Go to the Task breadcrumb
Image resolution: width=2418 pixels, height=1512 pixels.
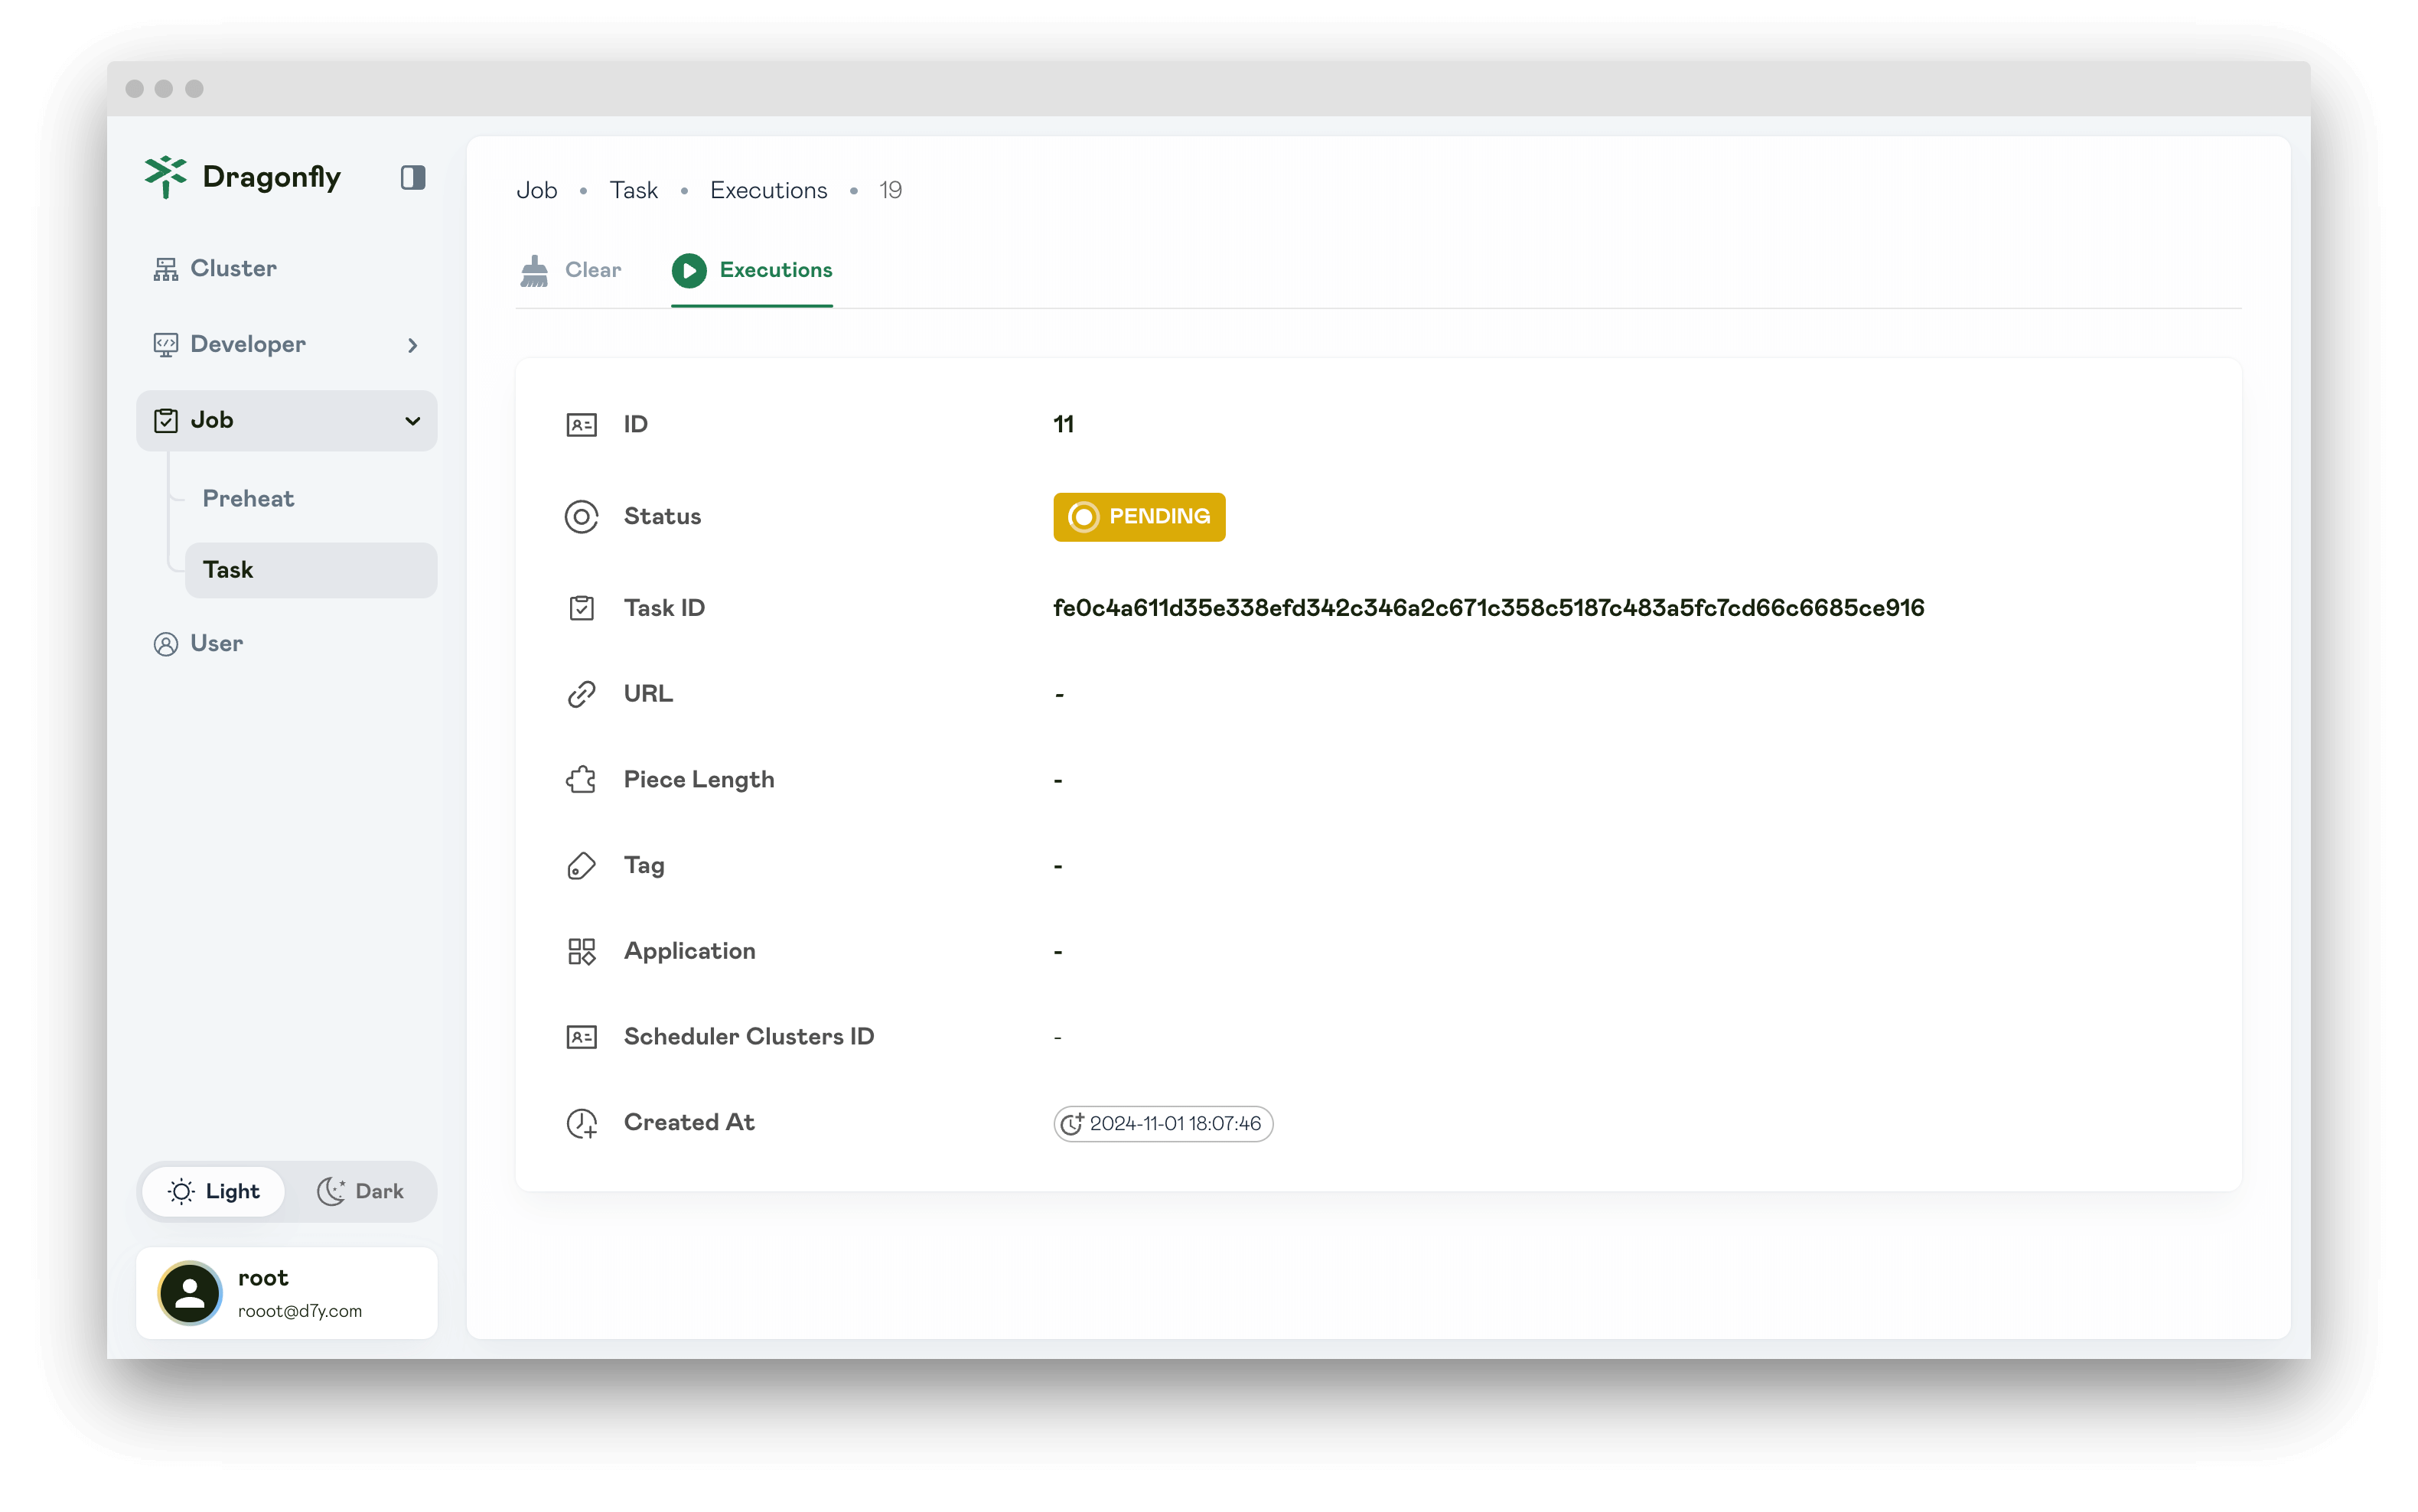(x=634, y=191)
